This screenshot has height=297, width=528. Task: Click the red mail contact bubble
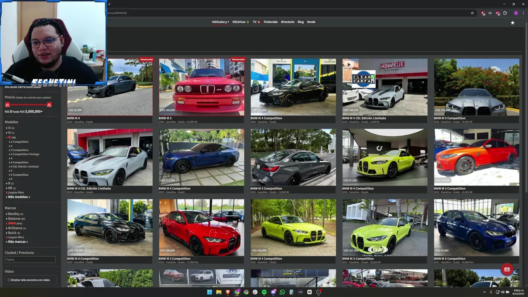coord(507,269)
